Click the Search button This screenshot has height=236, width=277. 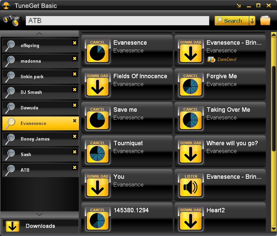(x=232, y=21)
